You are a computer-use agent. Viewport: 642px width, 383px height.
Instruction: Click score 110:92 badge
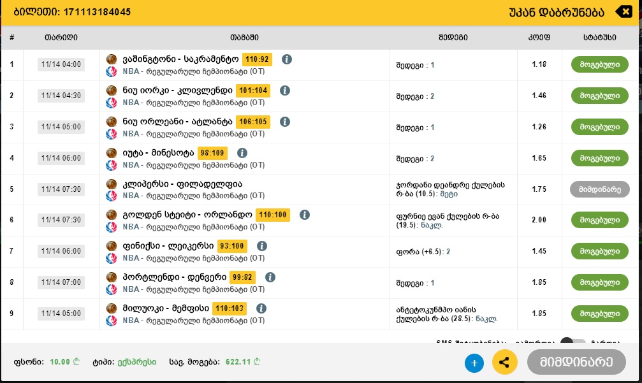click(x=257, y=59)
